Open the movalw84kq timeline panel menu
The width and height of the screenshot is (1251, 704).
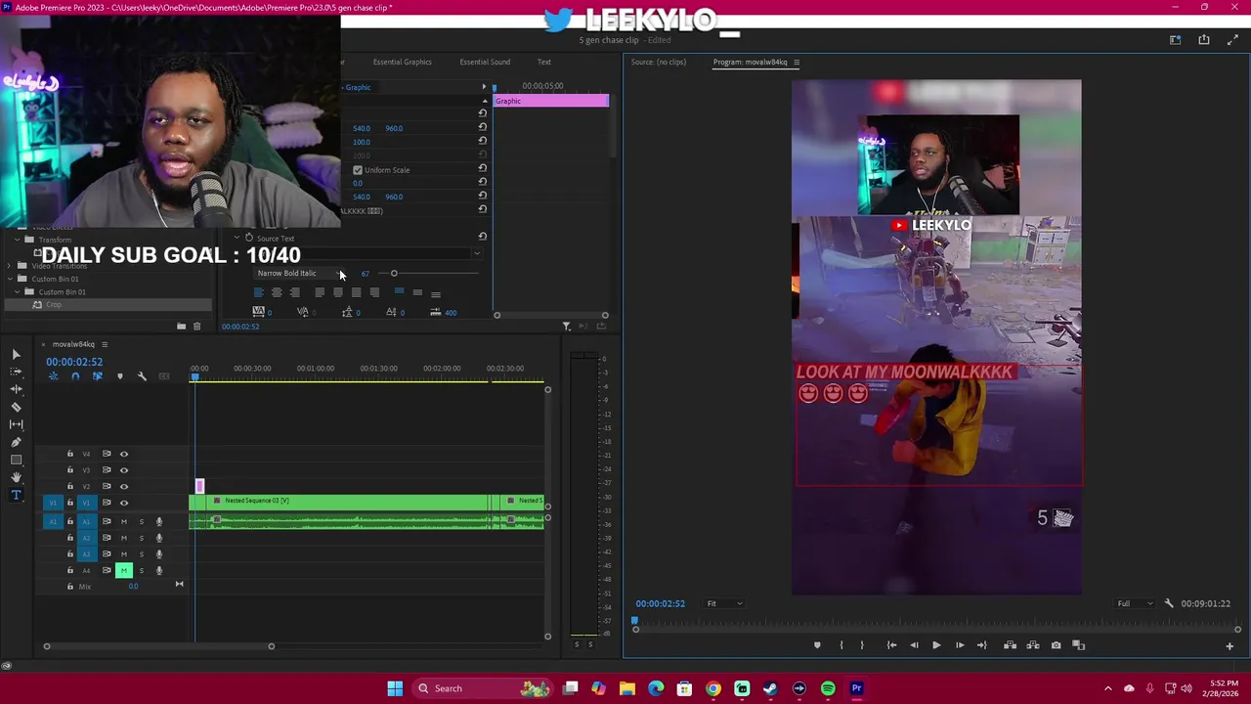(105, 344)
